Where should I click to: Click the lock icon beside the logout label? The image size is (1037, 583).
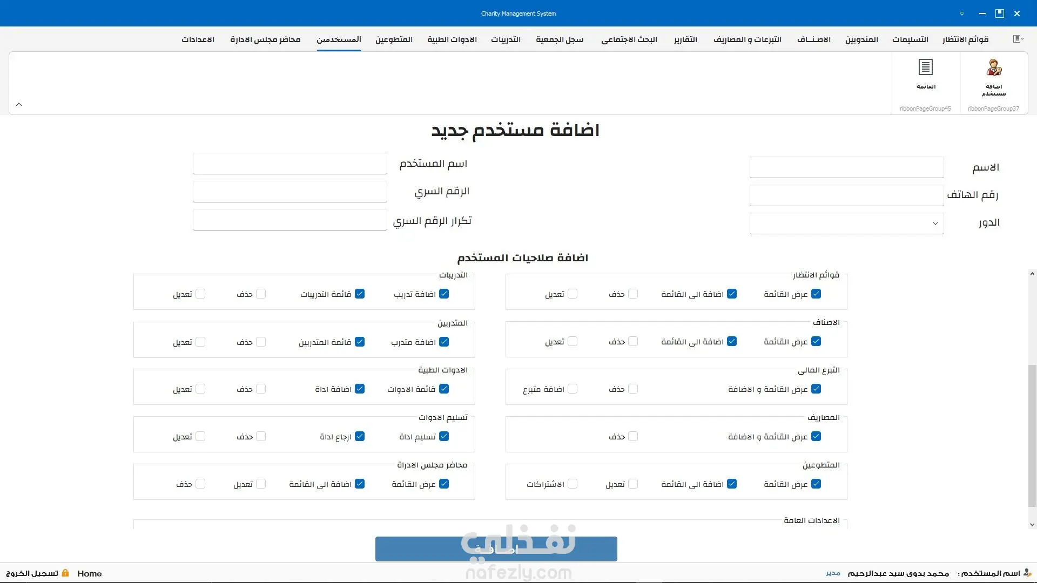click(65, 573)
